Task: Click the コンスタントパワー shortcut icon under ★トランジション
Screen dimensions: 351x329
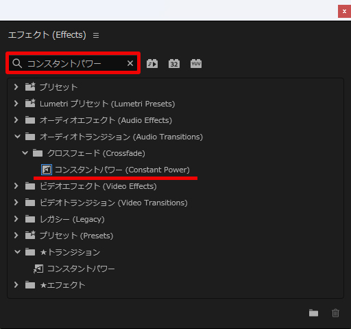Action: click(x=38, y=269)
